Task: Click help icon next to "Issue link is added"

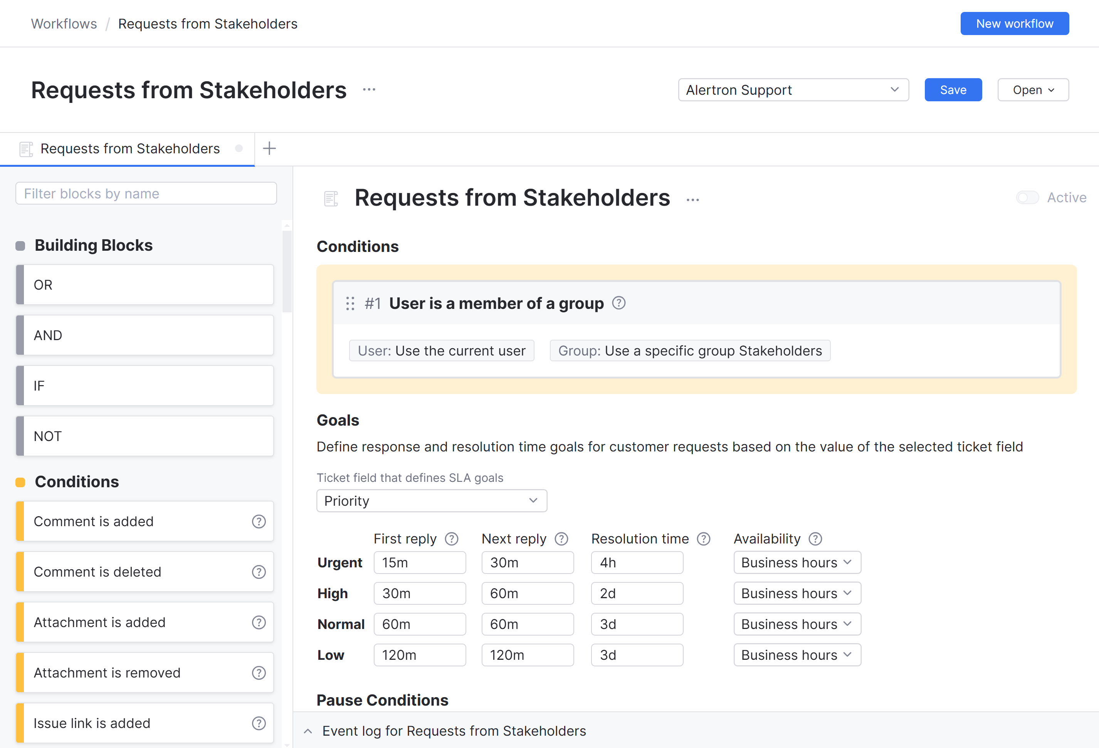Action: [x=259, y=723]
